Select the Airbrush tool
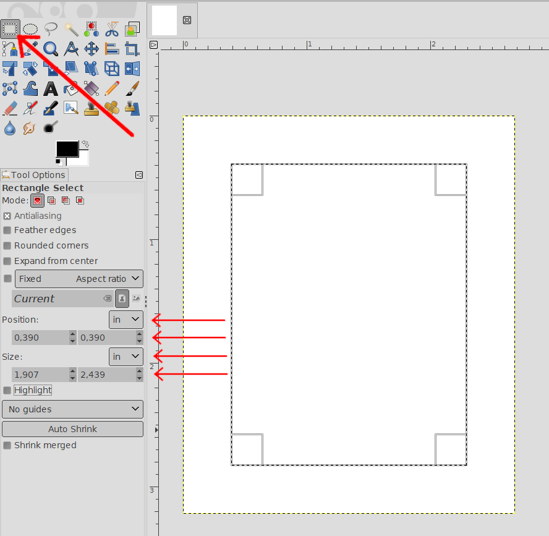 point(30,108)
